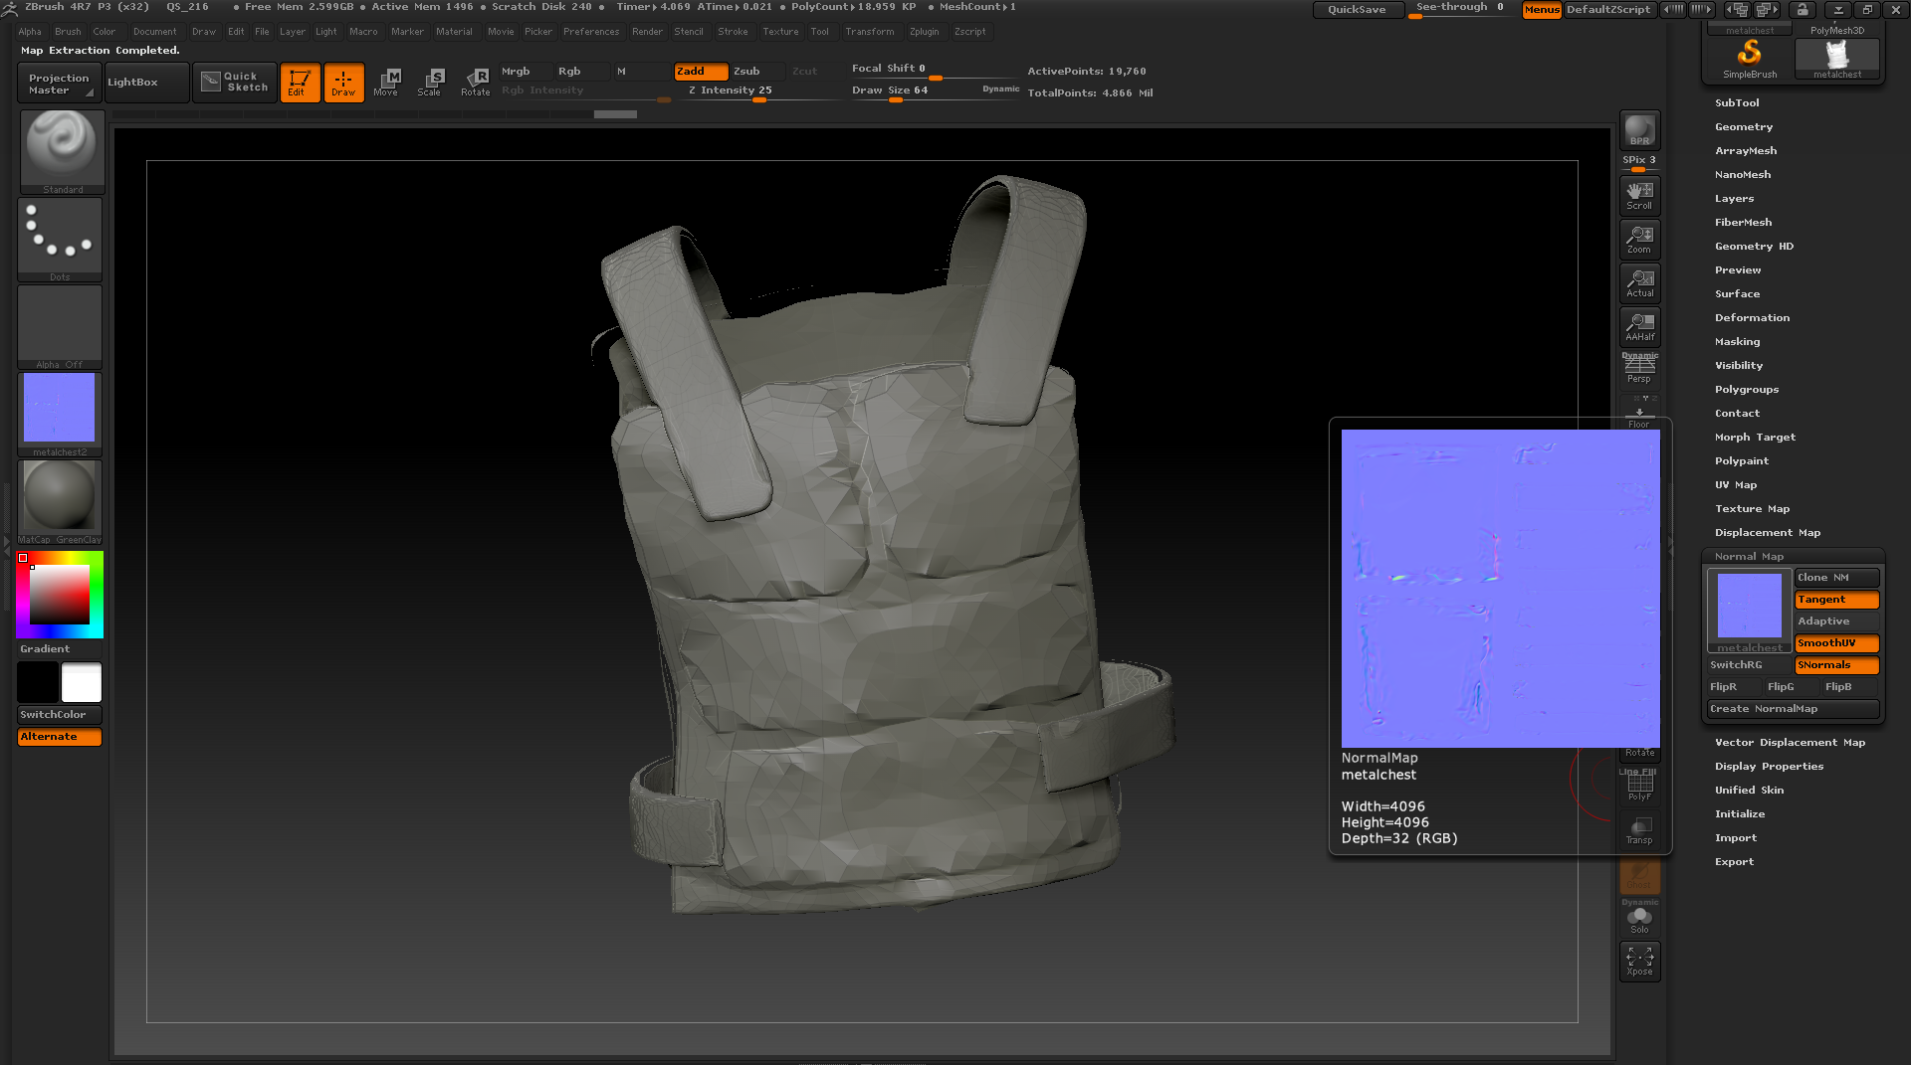Toggle Zadd mode
This screenshot has height=1065, width=1911.
coord(701,72)
